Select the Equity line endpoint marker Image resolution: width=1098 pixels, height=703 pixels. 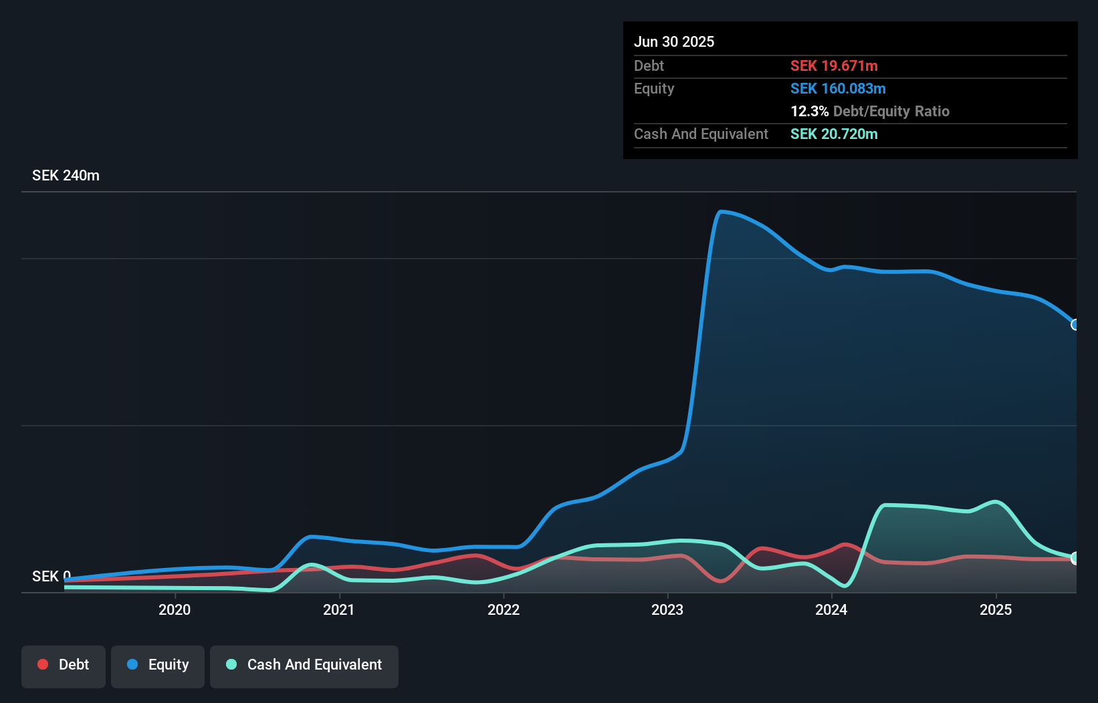[1074, 325]
